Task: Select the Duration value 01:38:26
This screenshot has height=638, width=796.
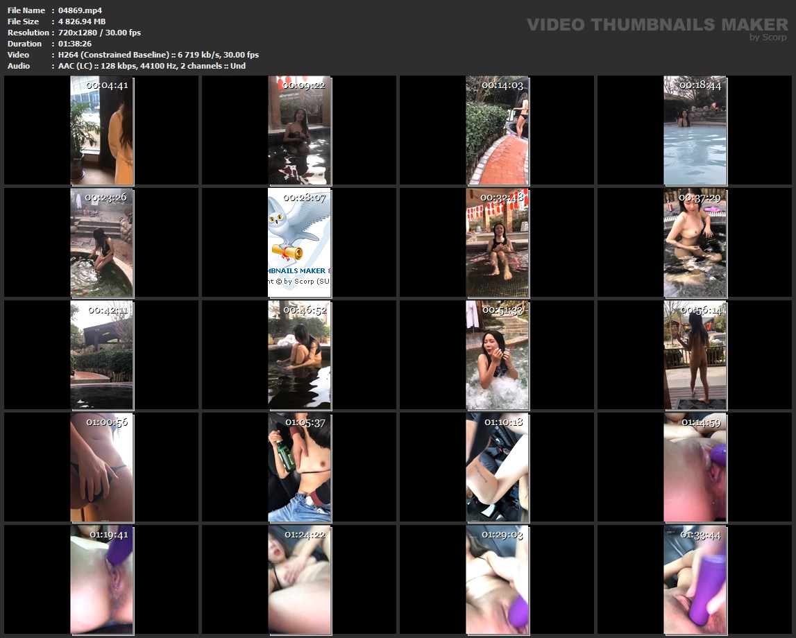Action: pyautogui.click(x=76, y=44)
